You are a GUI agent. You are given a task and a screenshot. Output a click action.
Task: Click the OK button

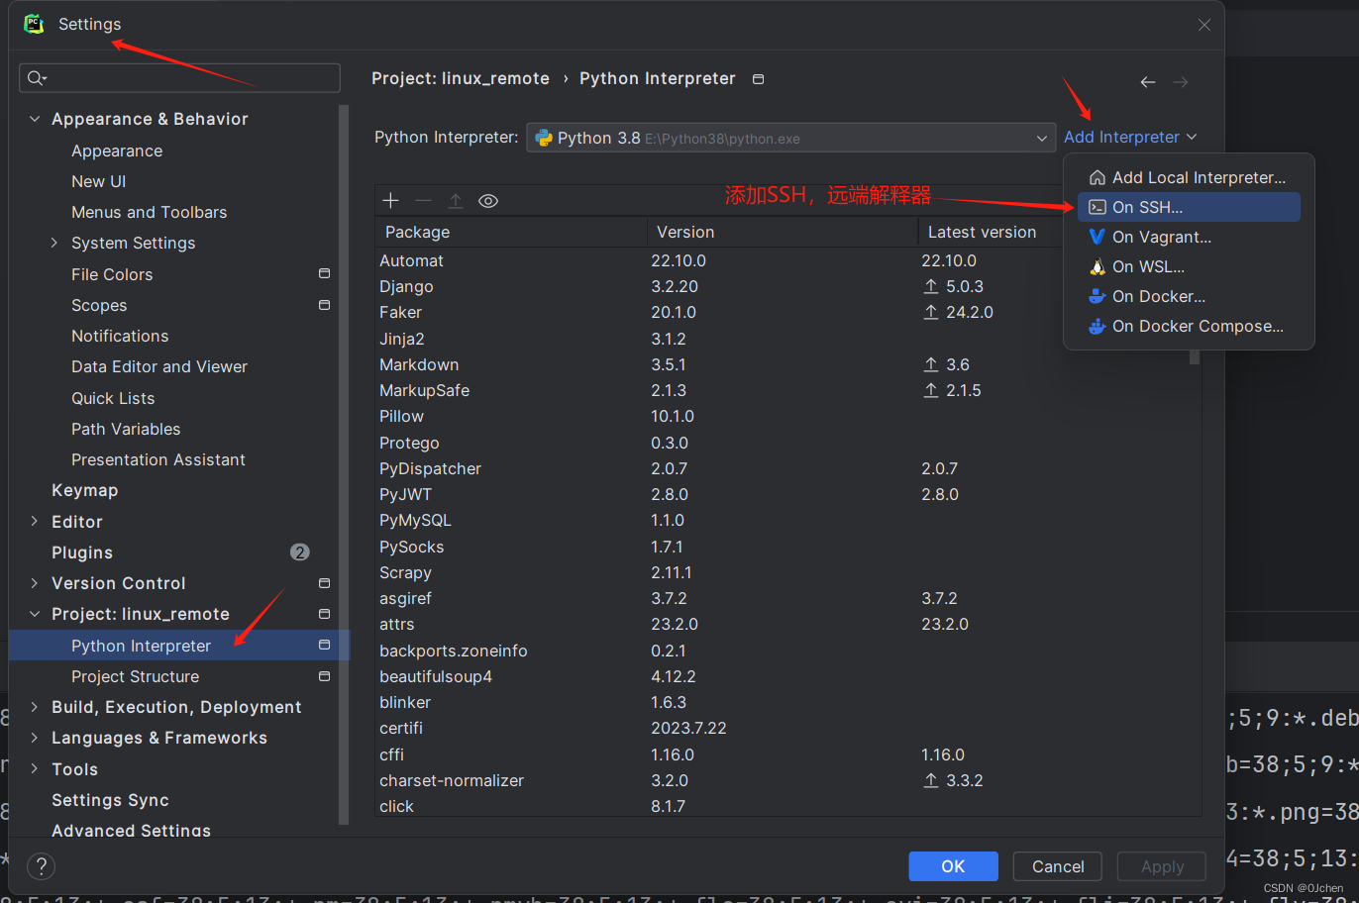(x=953, y=866)
